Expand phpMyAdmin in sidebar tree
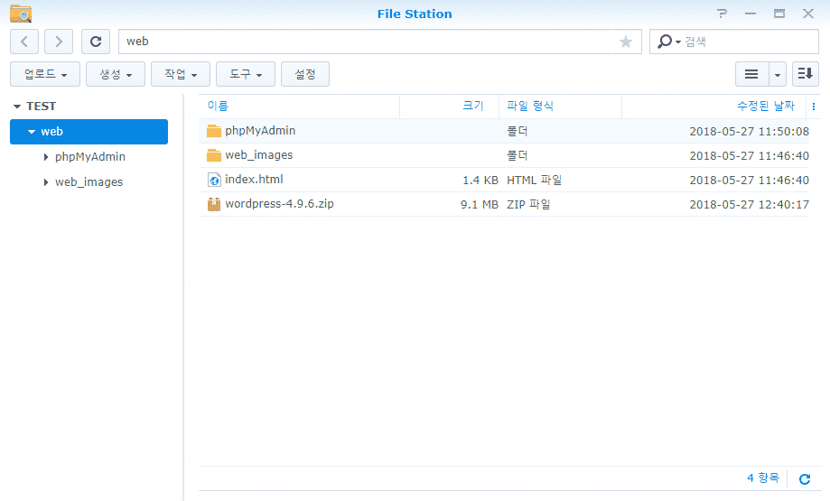830x501 pixels. [x=45, y=157]
